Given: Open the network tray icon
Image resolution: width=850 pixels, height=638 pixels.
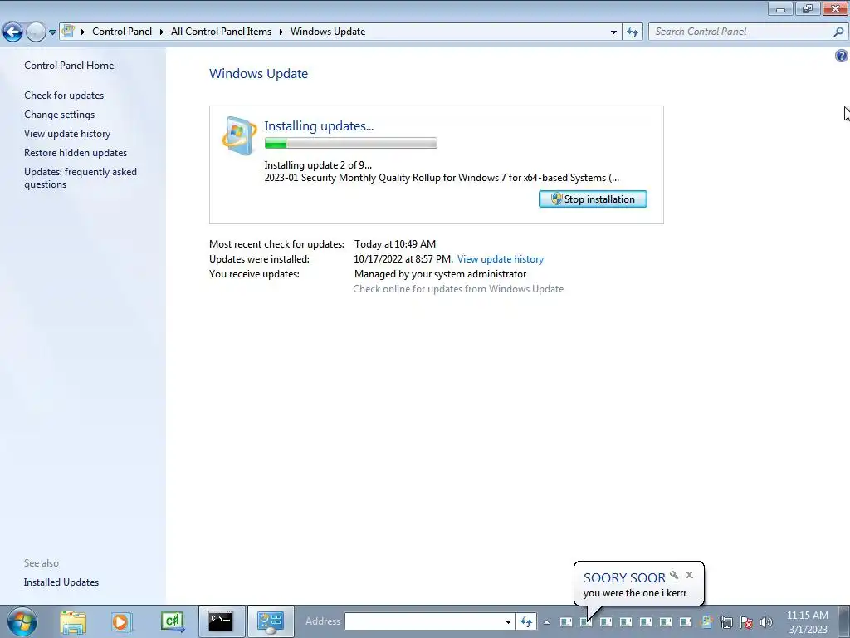Looking at the screenshot, I should (x=726, y=621).
